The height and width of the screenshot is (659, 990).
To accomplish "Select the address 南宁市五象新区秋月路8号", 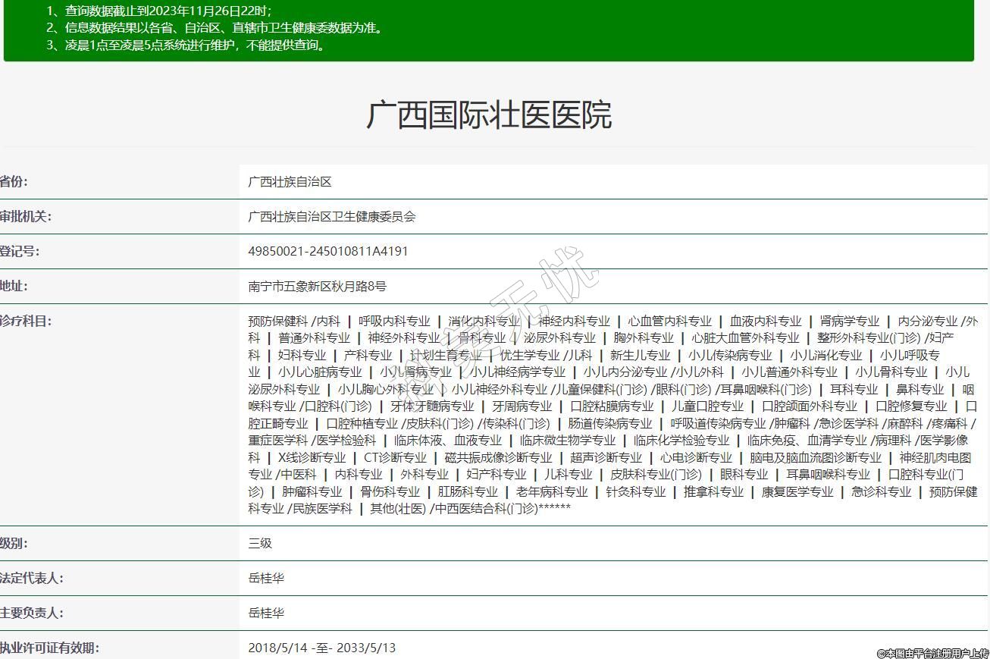I will click(x=317, y=287).
